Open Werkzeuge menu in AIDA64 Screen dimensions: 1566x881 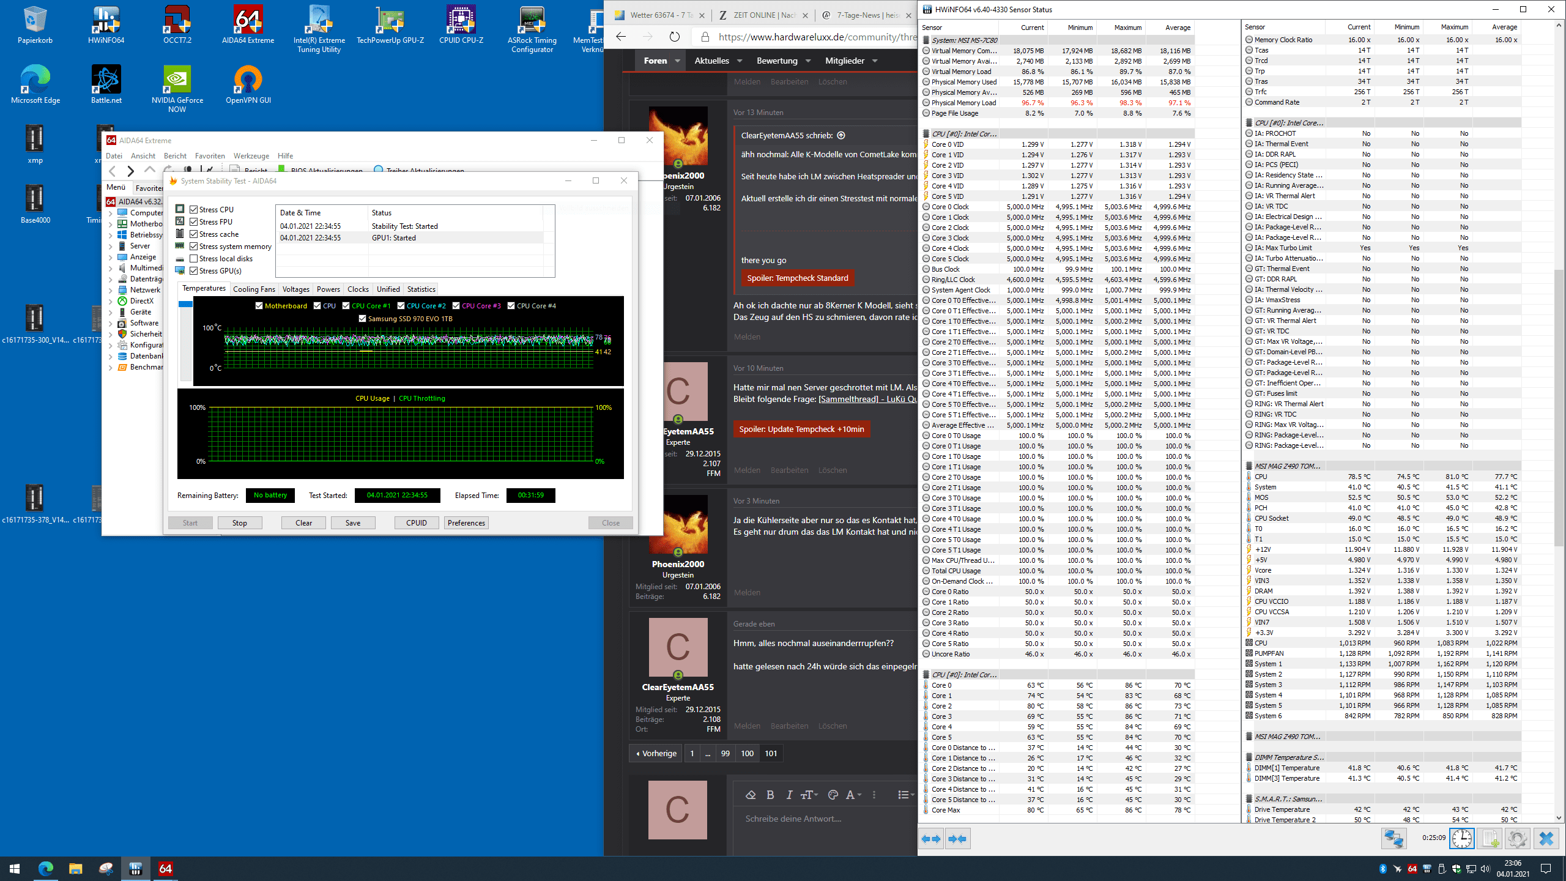(x=251, y=156)
